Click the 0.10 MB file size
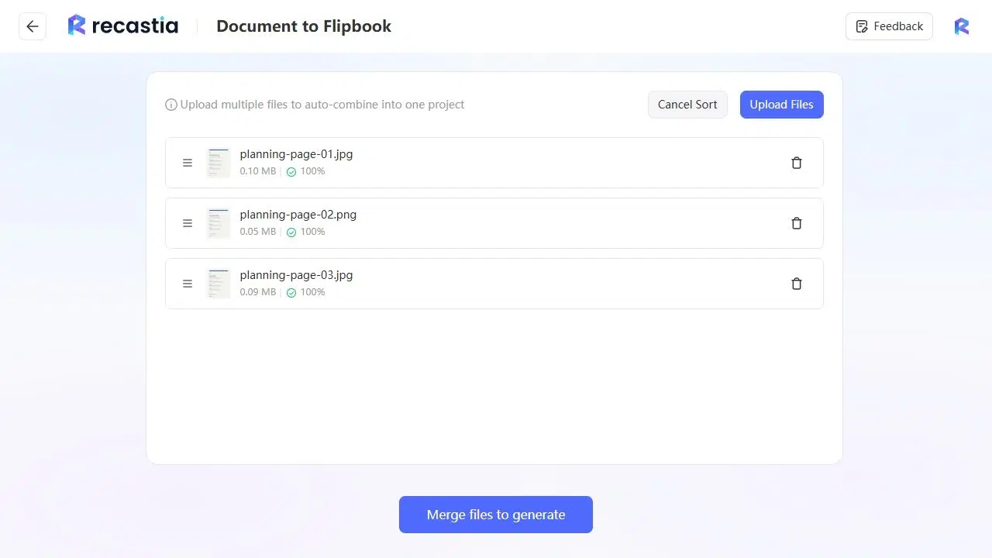Image resolution: width=992 pixels, height=558 pixels. point(257,171)
